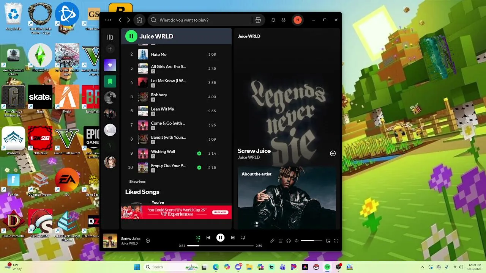The image size is (486, 273).
Task: Seek on the song progress bar
Action: [220, 246]
